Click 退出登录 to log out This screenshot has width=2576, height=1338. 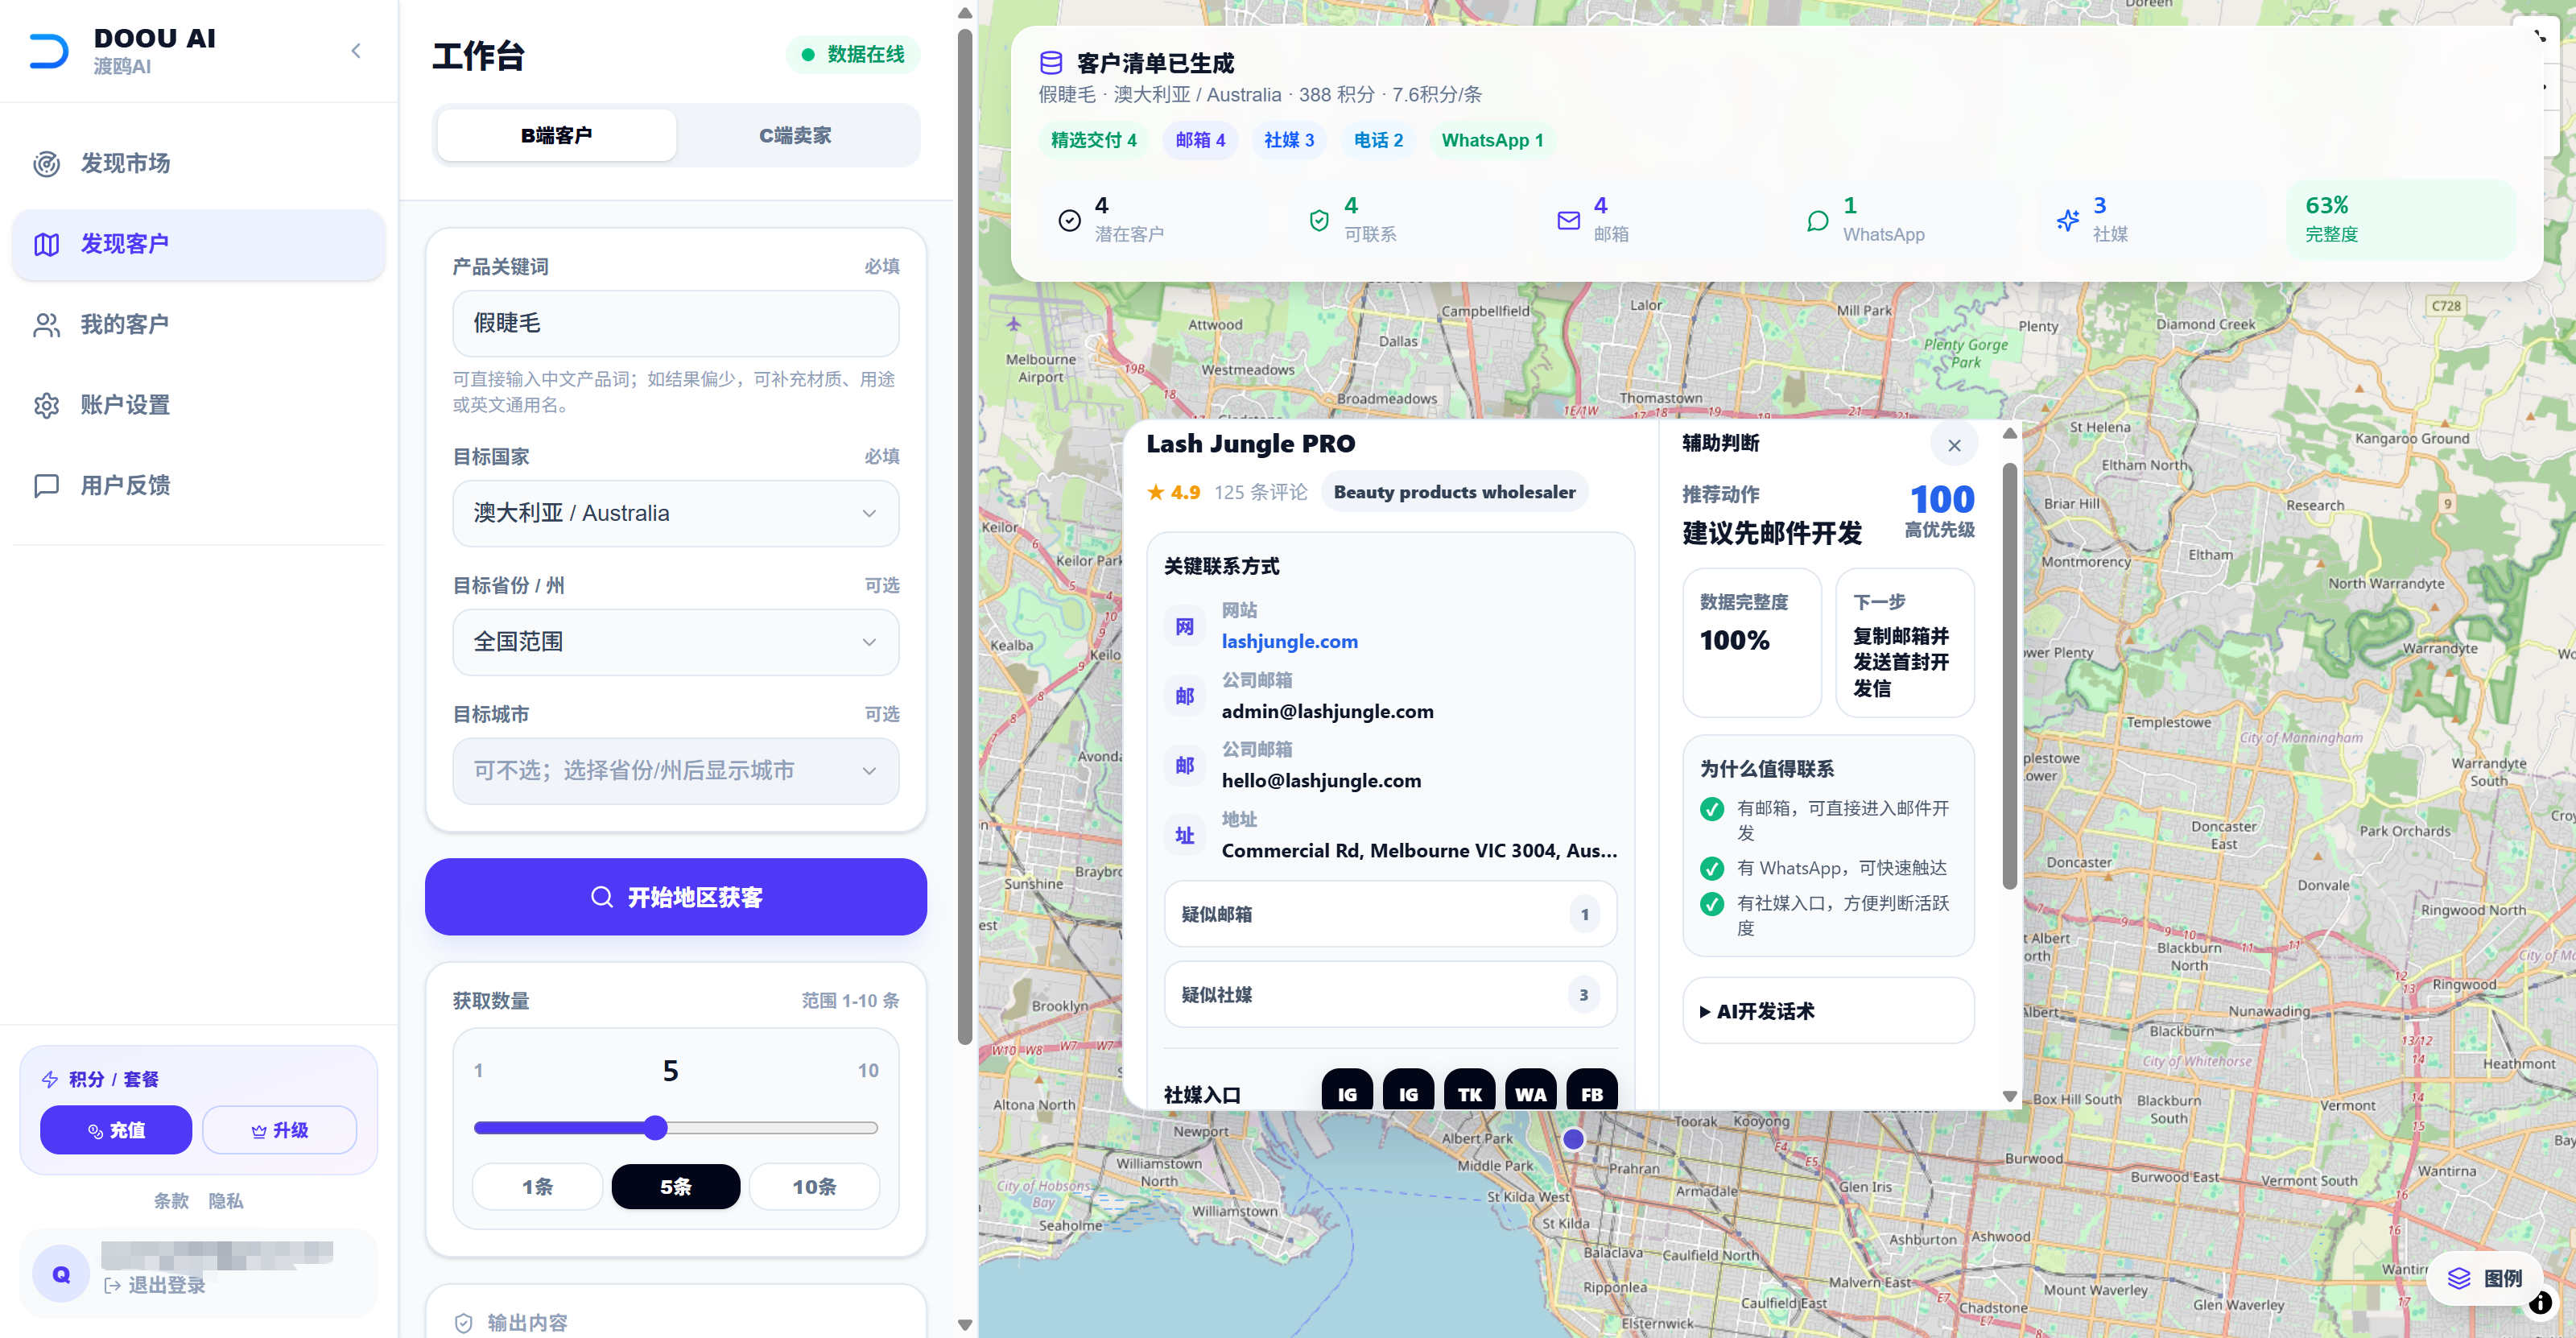coord(154,1285)
